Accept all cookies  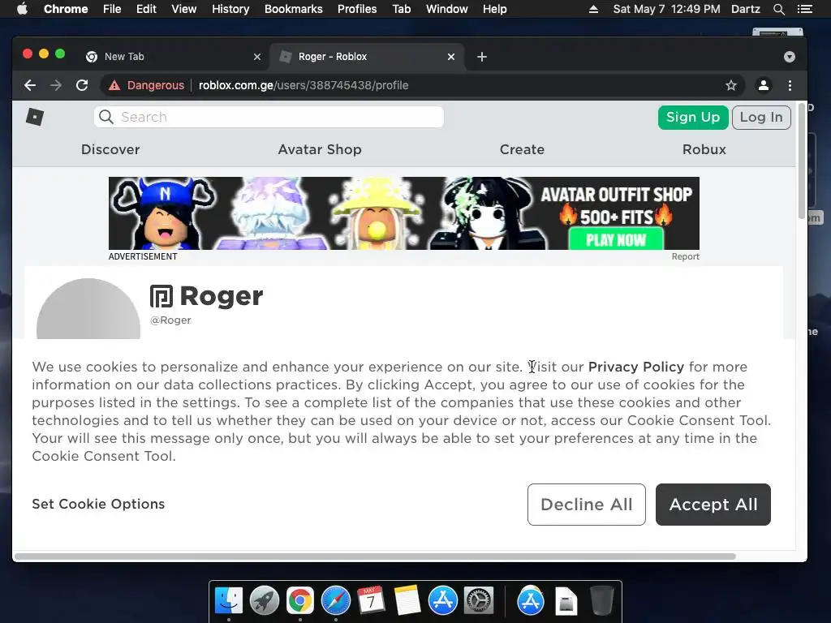pyautogui.click(x=713, y=505)
